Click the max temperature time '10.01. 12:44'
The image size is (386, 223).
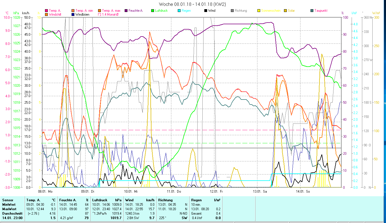coord(36,209)
